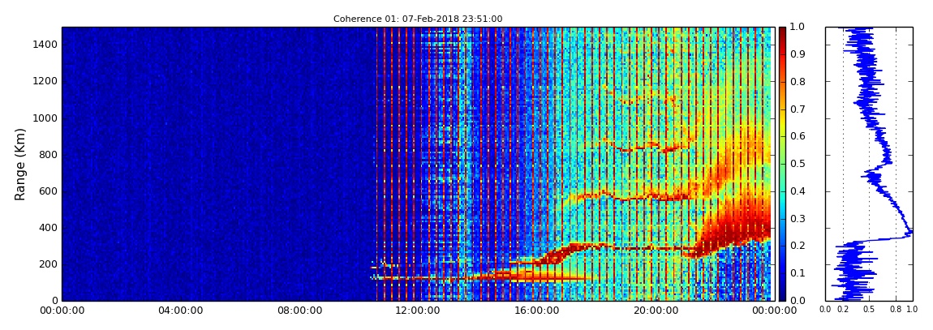Select the 800 range tick label
Image resolution: width=933 pixels, height=330 pixels.
[48, 155]
